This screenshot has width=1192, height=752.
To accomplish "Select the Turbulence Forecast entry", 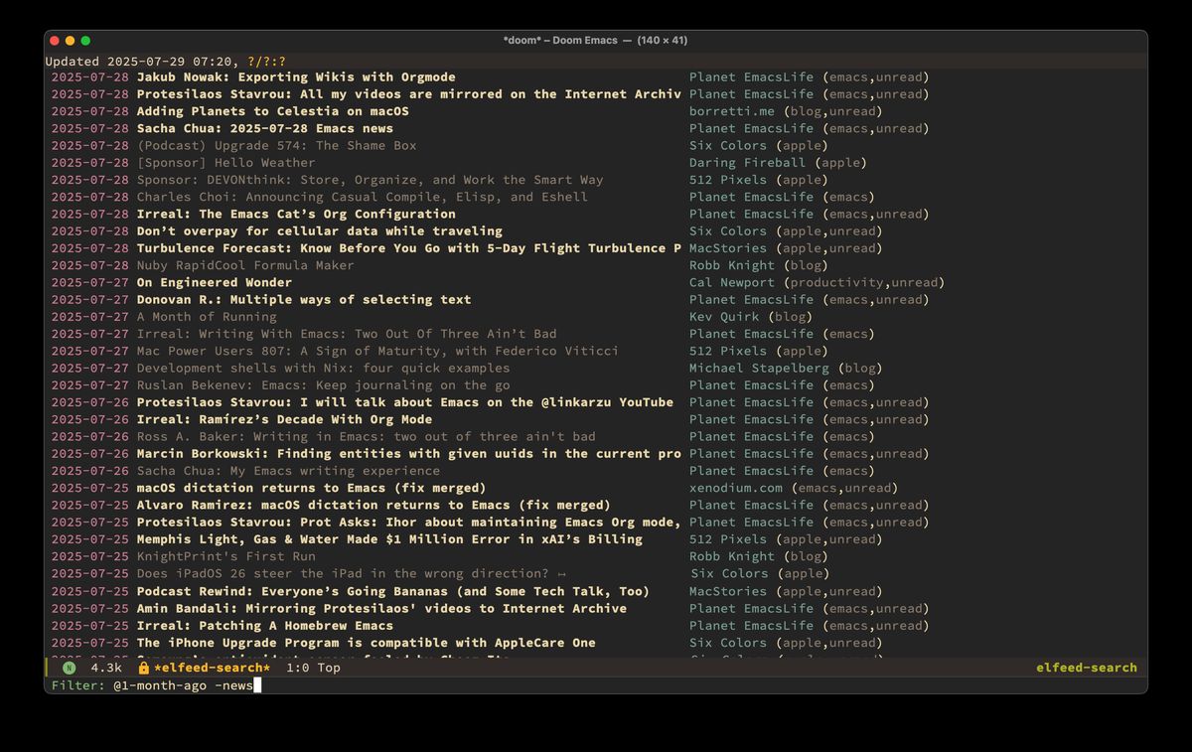I will (x=408, y=248).
